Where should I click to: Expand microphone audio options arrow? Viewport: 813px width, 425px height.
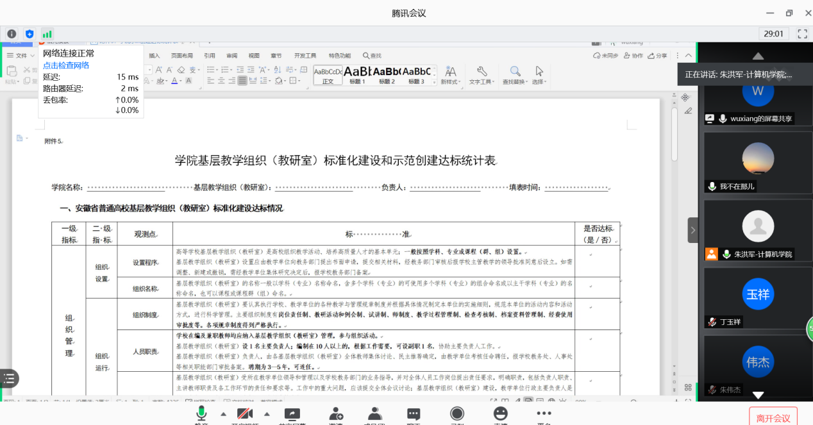pos(223,413)
